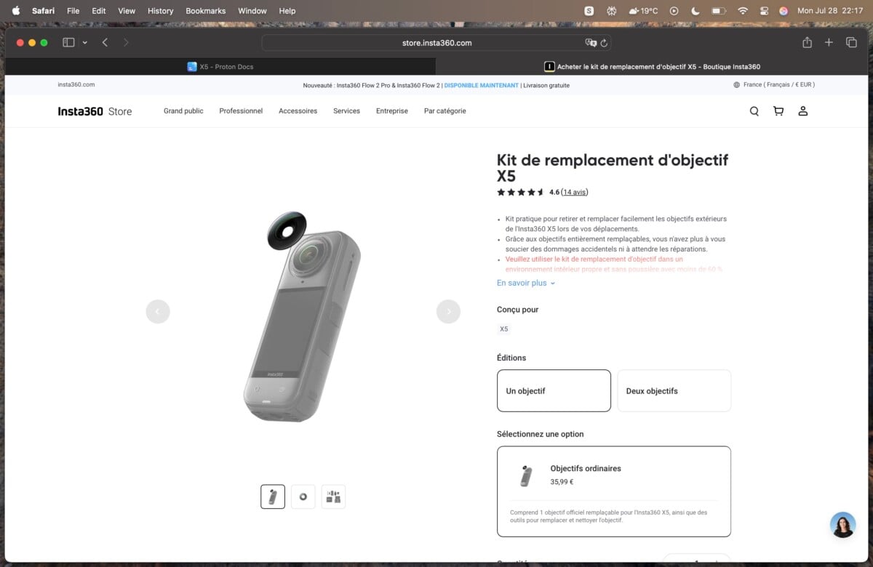Select the lens ring thumbnail

[x=303, y=496]
